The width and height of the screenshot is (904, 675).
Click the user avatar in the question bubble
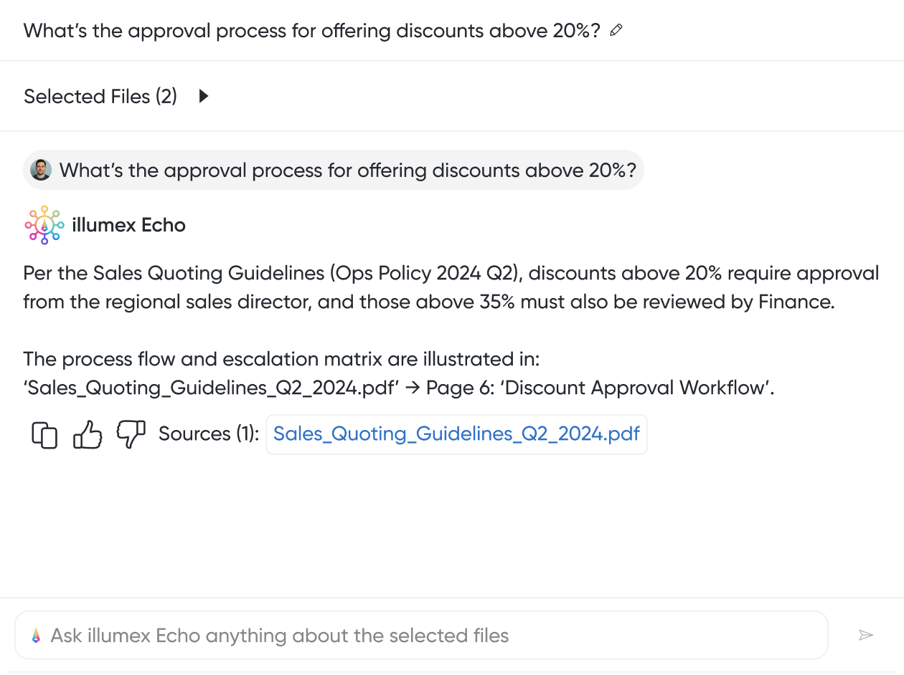41,170
